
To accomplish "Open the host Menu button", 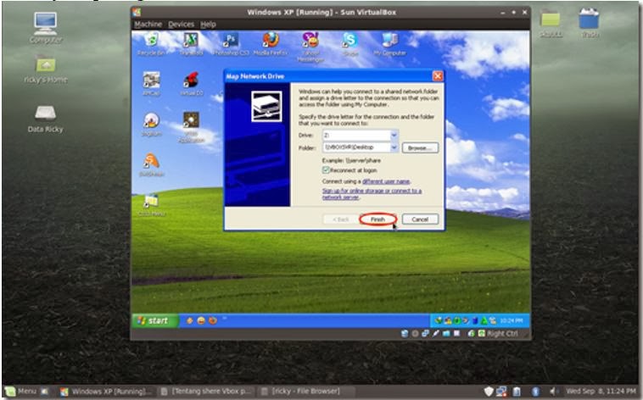I will pos(21,392).
